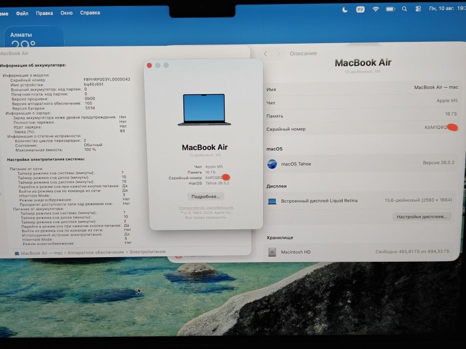466x349 pixels.
Task: Open Control Center icon
Action: pyautogui.click(x=418, y=9)
